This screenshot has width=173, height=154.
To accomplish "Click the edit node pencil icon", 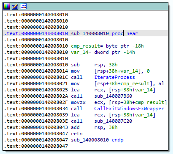I will tap(15, 6).
